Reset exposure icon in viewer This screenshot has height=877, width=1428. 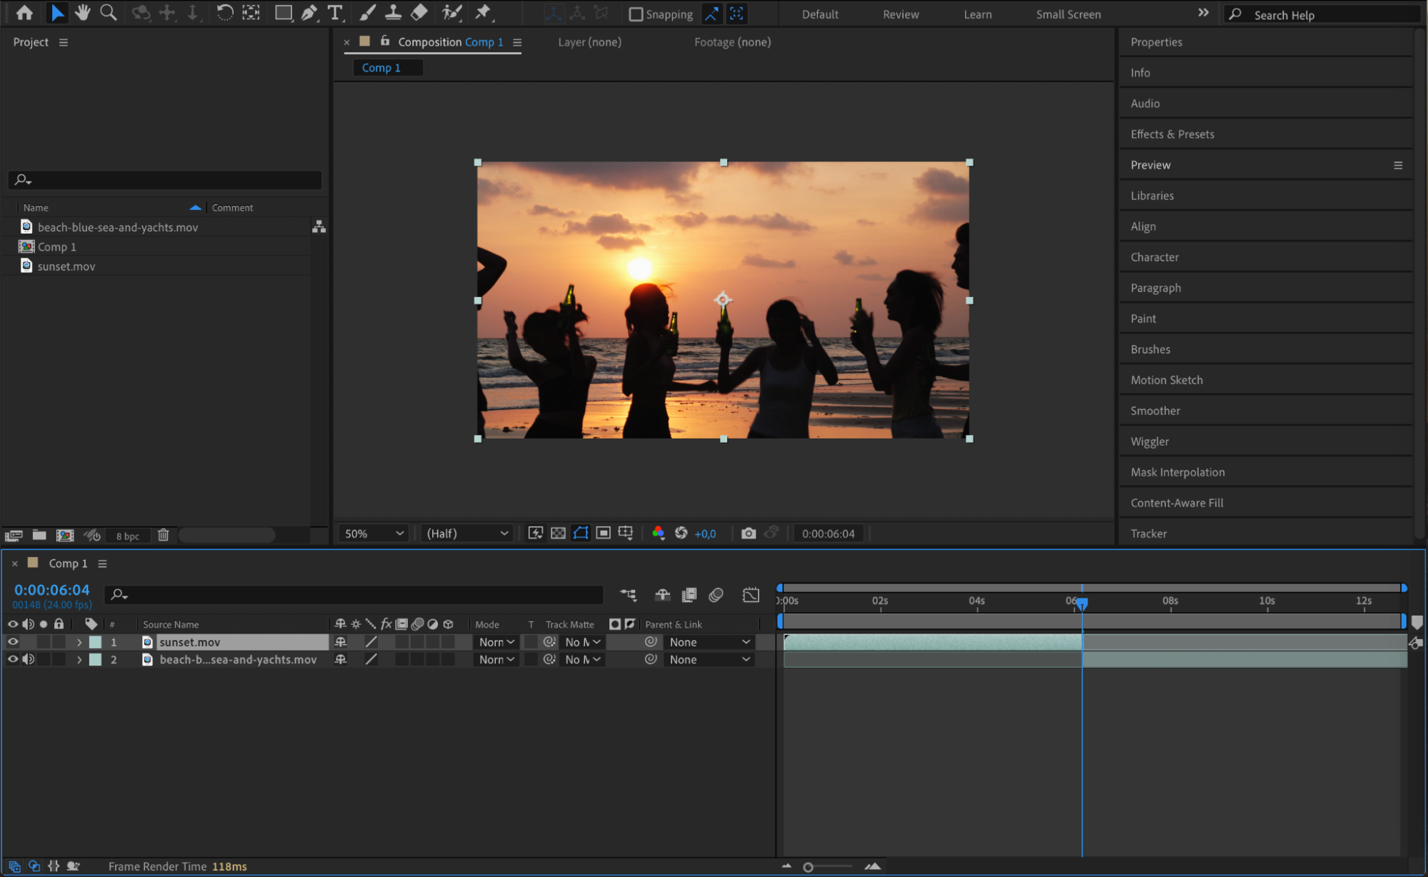(x=681, y=533)
